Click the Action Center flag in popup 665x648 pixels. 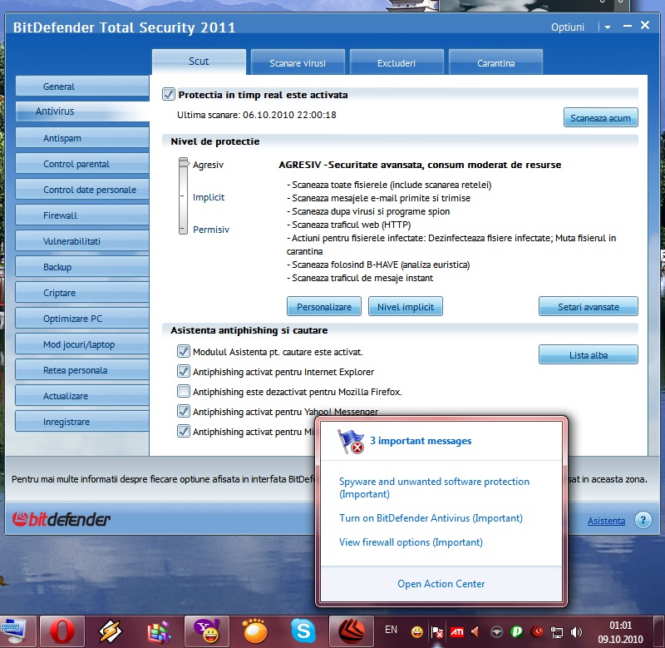coord(350,442)
